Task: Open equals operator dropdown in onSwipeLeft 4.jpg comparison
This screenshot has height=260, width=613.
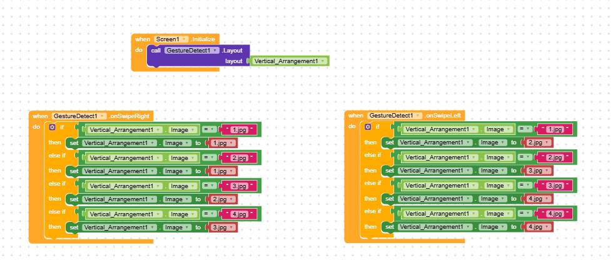Action: [525, 214]
